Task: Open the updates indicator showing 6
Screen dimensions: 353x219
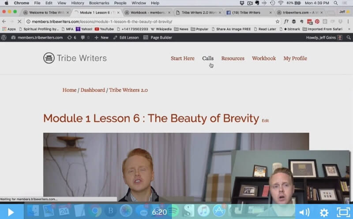Action: coord(72,37)
